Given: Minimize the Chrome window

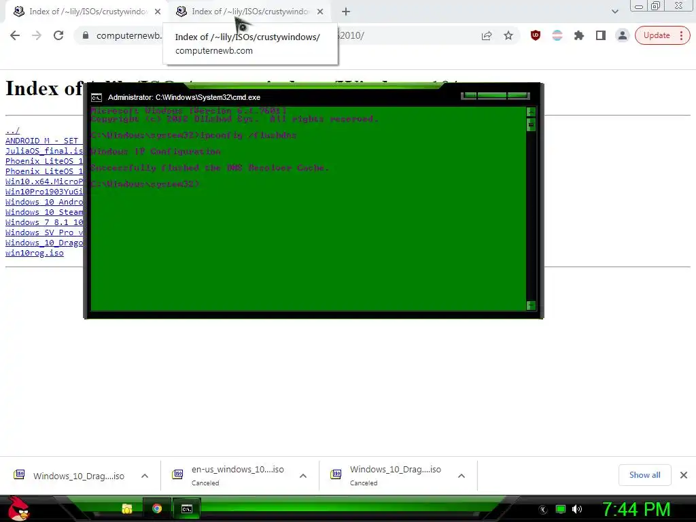Looking at the screenshot, I should point(639,6).
